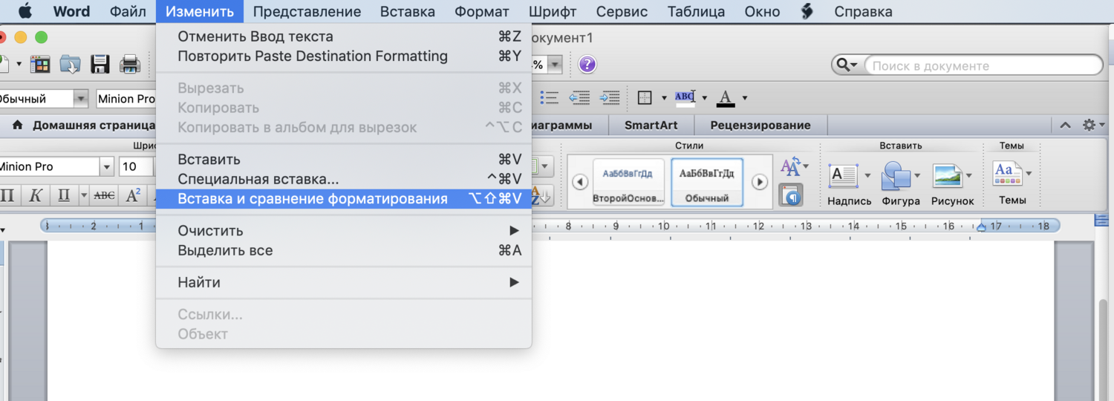This screenshot has height=401, width=1114.
Task: Open the Темы themes icon
Action: pyautogui.click(x=1007, y=173)
